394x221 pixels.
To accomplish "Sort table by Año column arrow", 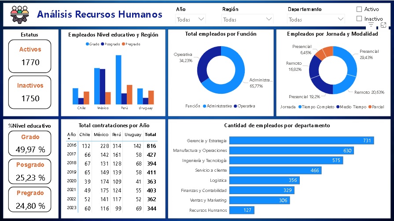I will (x=69, y=138).
